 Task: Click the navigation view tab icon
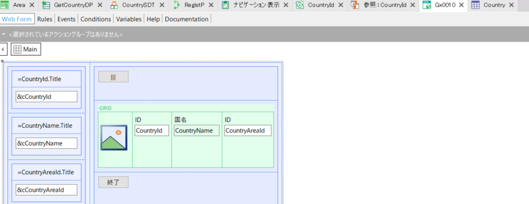226,5
